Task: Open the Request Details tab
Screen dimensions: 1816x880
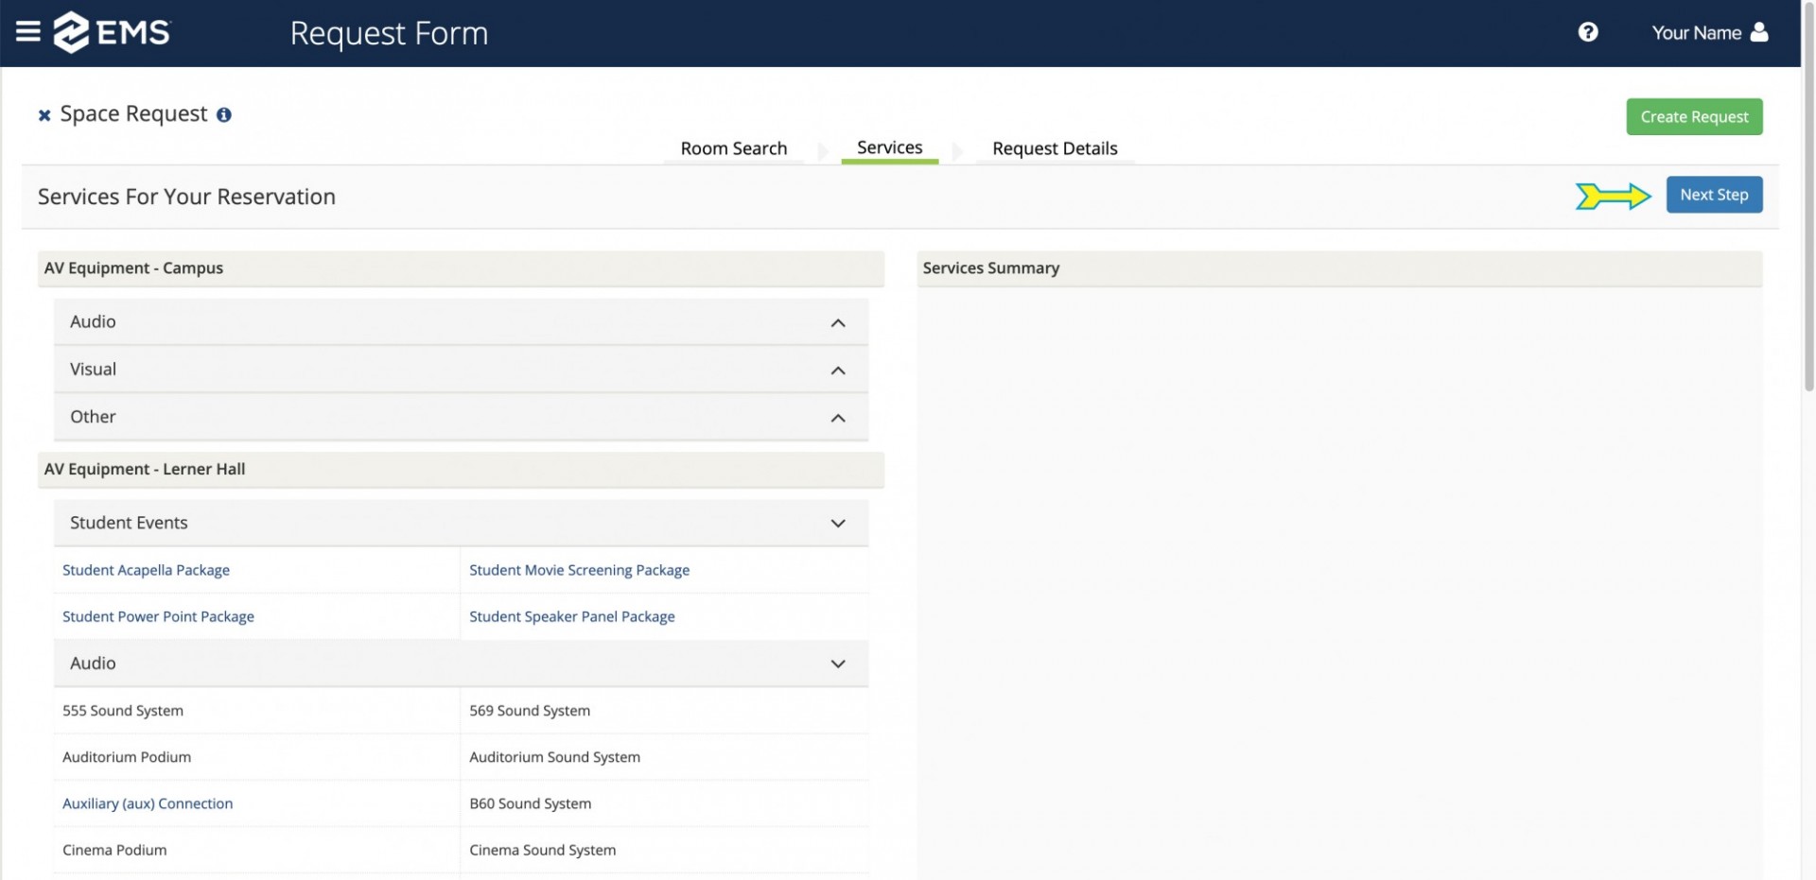Action: coord(1055,148)
